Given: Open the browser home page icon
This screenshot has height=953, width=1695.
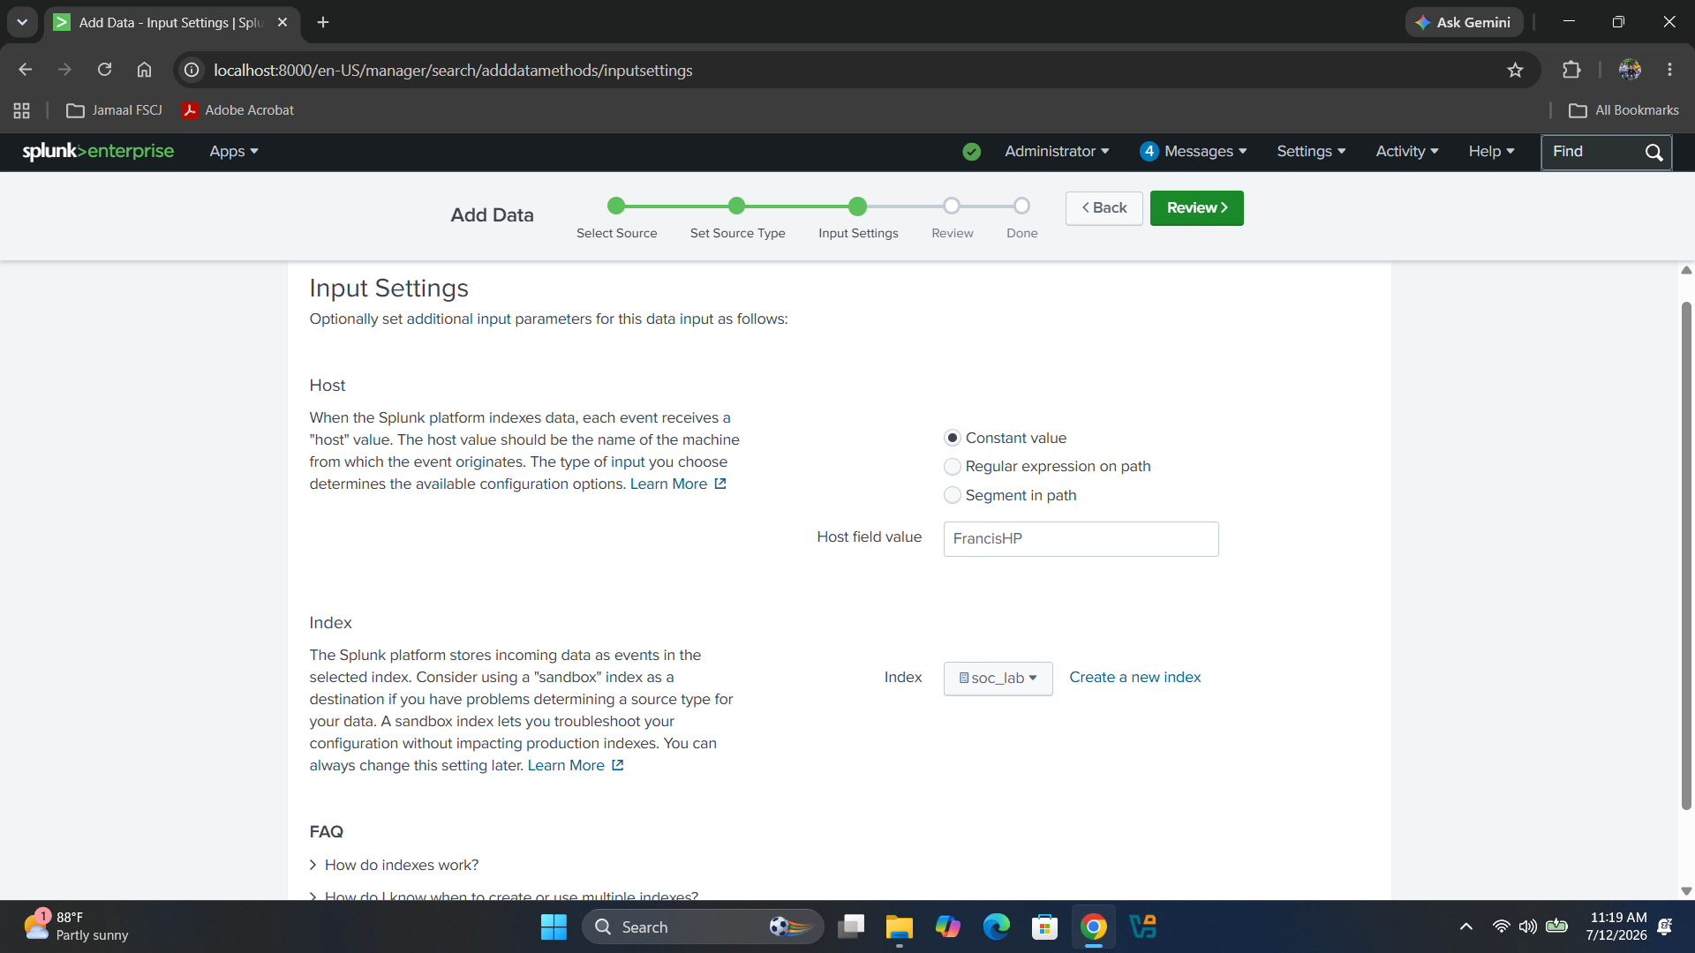Looking at the screenshot, I should [144, 70].
